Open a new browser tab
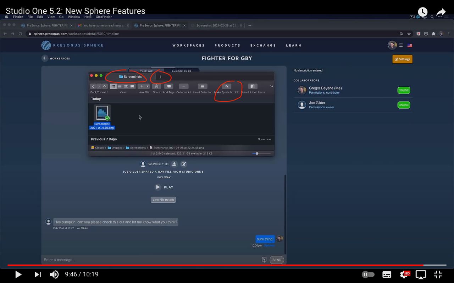Screen dimensions: 454x283 click(x=250, y=25)
